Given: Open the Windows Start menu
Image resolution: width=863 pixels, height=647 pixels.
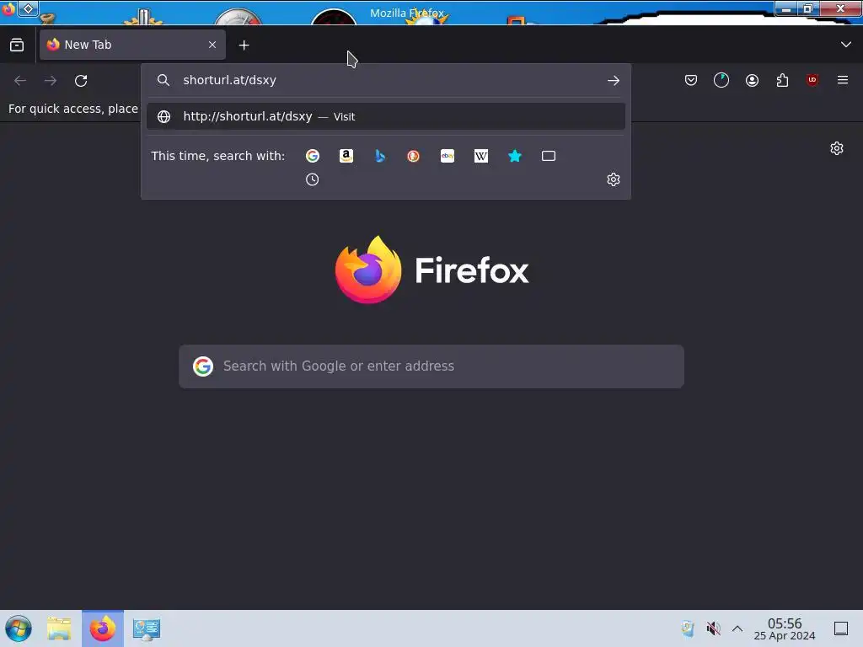Looking at the screenshot, I should click(x=19, y=628).
